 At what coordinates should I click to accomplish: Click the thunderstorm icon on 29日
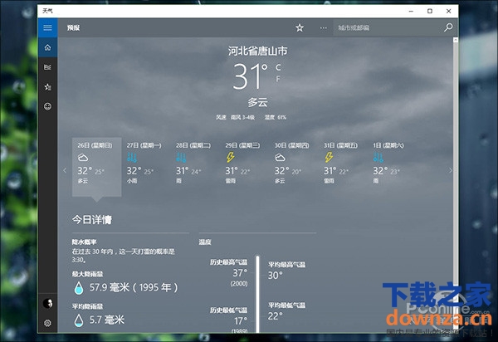[231, 157]
